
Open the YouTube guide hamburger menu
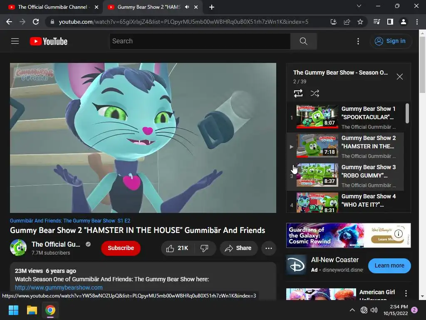coord(15,41)
